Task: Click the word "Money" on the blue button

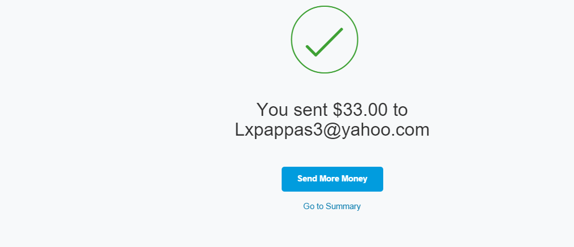Action: tap(354, 179)
